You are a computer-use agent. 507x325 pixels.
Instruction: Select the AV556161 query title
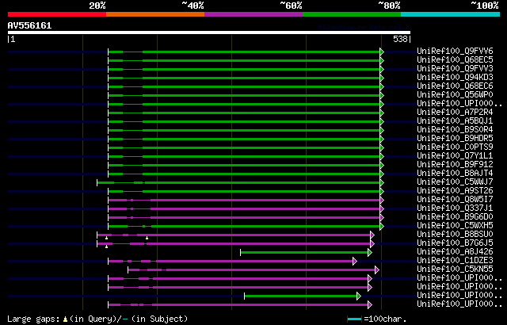[29, 25]
